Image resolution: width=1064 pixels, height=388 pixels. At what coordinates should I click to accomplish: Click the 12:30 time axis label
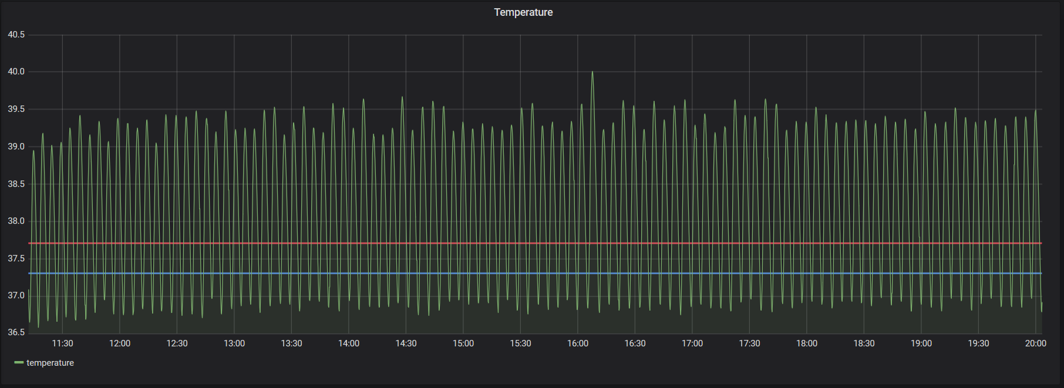pos(177,343)
